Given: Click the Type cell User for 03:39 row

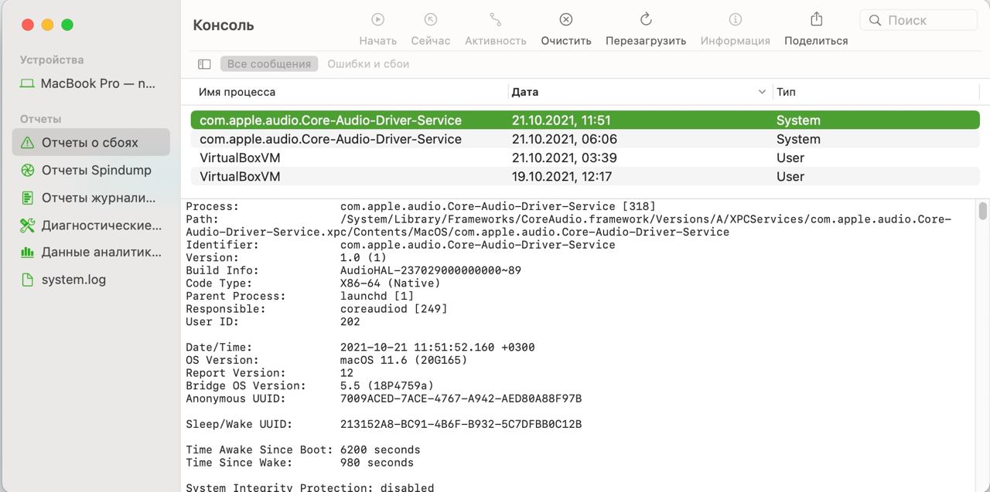Looking at the screenshot, I should pos(790,158).
